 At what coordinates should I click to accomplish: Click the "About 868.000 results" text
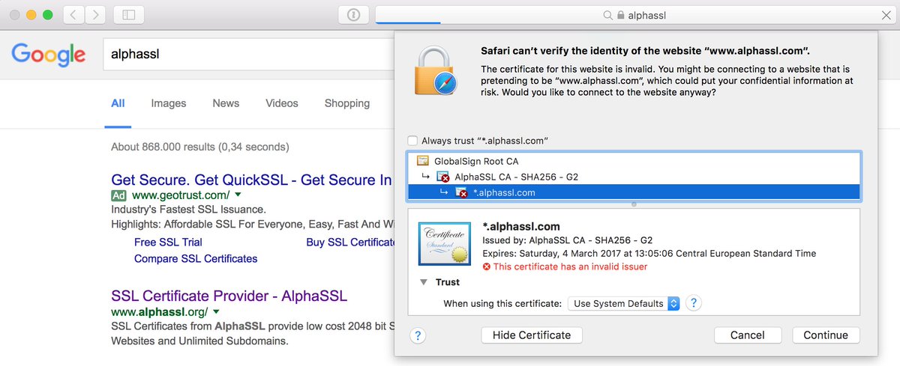tap(199, 147)
